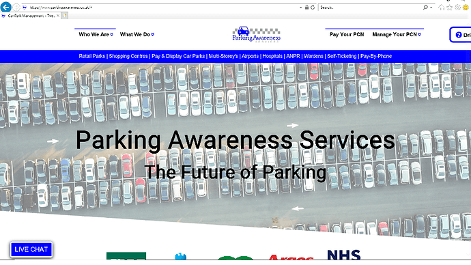Open a new browser tab

65,16
